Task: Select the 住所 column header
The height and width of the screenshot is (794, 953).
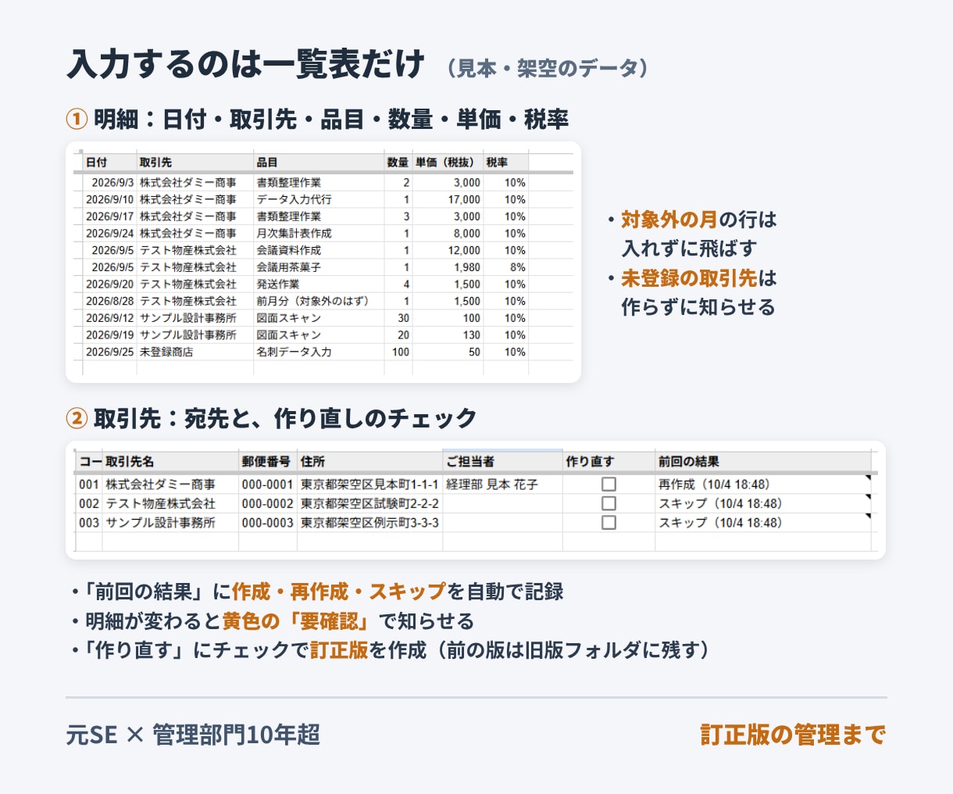Action: [369, 461]
